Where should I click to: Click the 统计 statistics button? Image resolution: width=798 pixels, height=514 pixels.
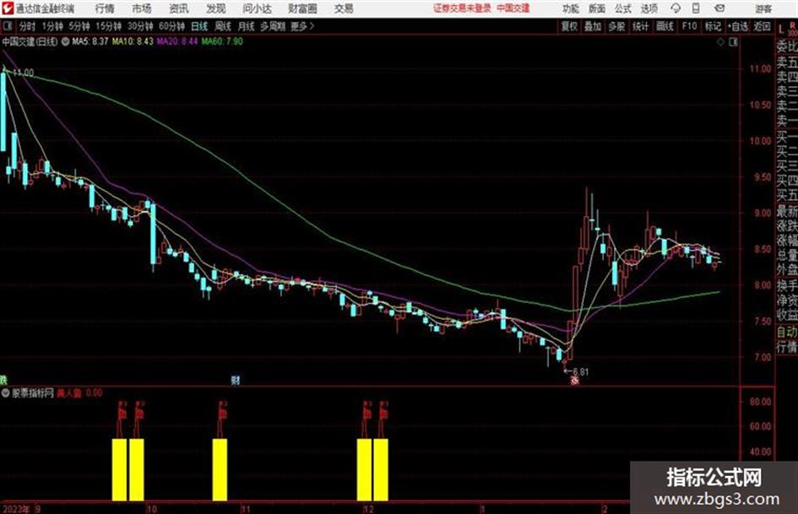pos(641,26)
